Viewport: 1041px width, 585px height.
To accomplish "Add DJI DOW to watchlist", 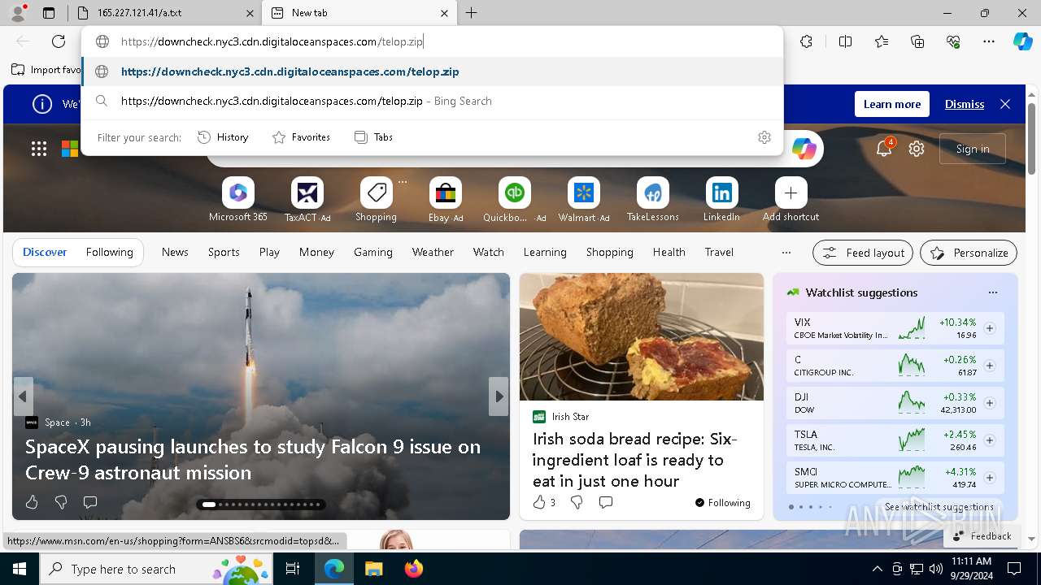I will coord(990,403).
